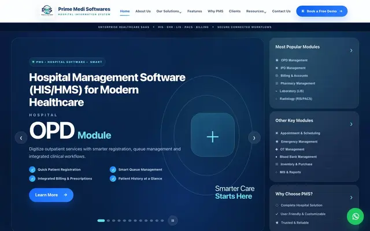Open the MIS & Reports link
Viewport: 370px width, 231px height.
point(290,172)
